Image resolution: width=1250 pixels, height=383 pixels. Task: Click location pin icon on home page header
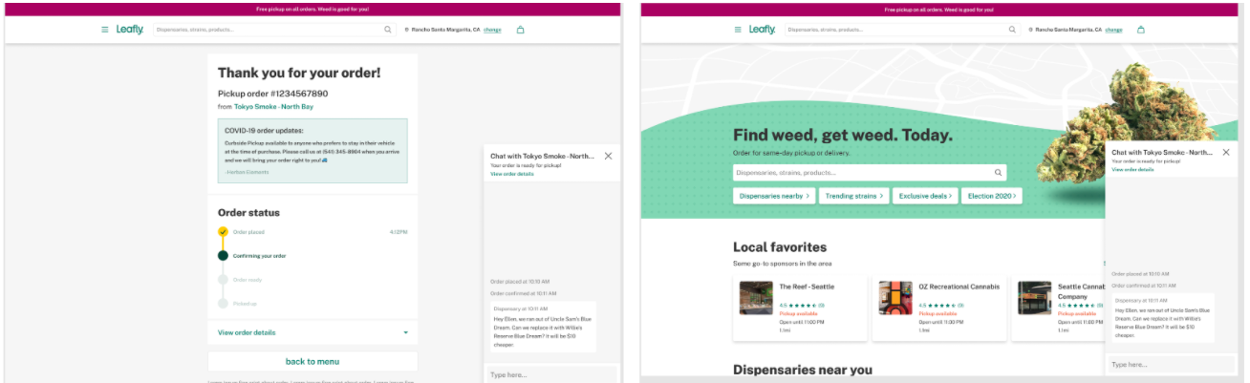(1030, 30)
